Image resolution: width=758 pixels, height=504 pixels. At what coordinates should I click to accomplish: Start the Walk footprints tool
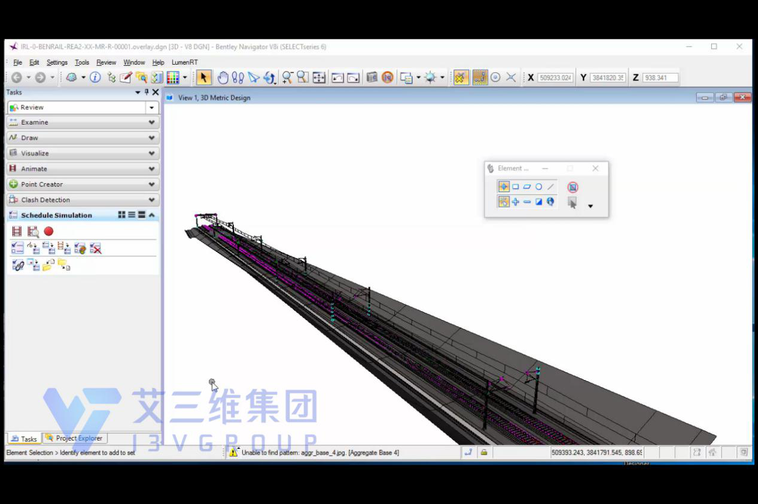pyautogui.click(x=238, y=77)
